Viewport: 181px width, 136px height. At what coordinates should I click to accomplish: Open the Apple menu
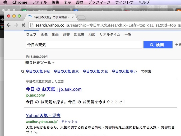tap(6, 2)
